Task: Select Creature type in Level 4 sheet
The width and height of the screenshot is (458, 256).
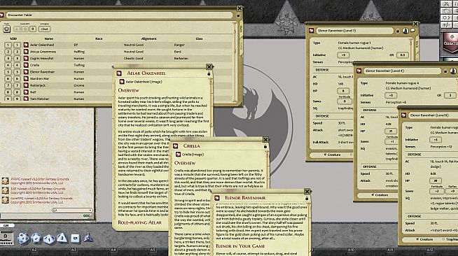Action: click(380, 194)
